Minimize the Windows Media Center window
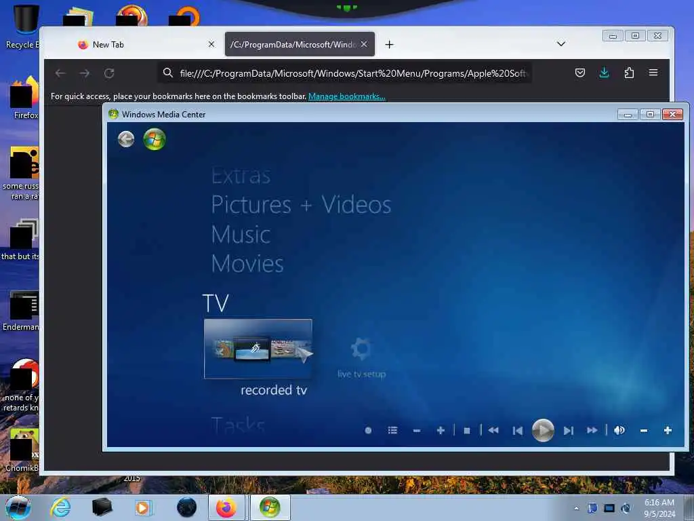This screenshot has height=521, width=694. coord(628,115)
